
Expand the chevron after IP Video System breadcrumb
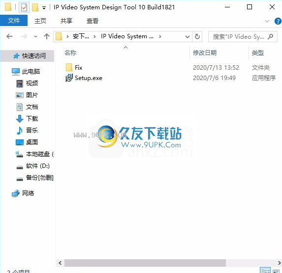coord(160,37)
